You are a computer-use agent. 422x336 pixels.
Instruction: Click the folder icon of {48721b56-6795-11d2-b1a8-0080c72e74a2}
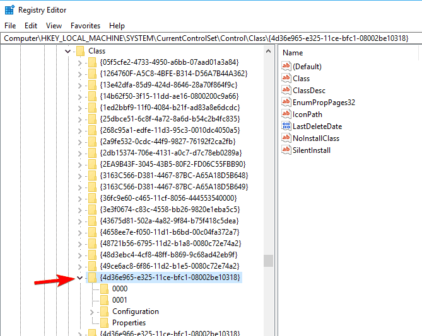tap(92, 244)
